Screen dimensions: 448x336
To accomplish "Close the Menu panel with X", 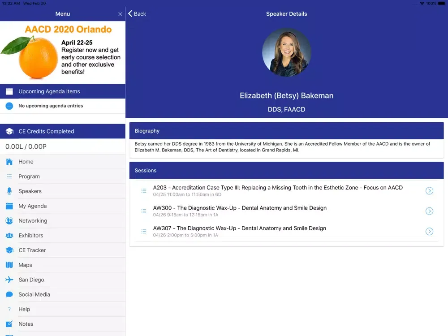I will [120, 14].
